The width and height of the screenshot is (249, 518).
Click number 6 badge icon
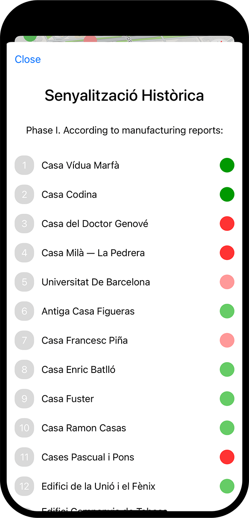[24, 311]
